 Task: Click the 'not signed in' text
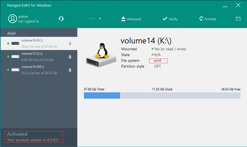[x=29, y=21]
